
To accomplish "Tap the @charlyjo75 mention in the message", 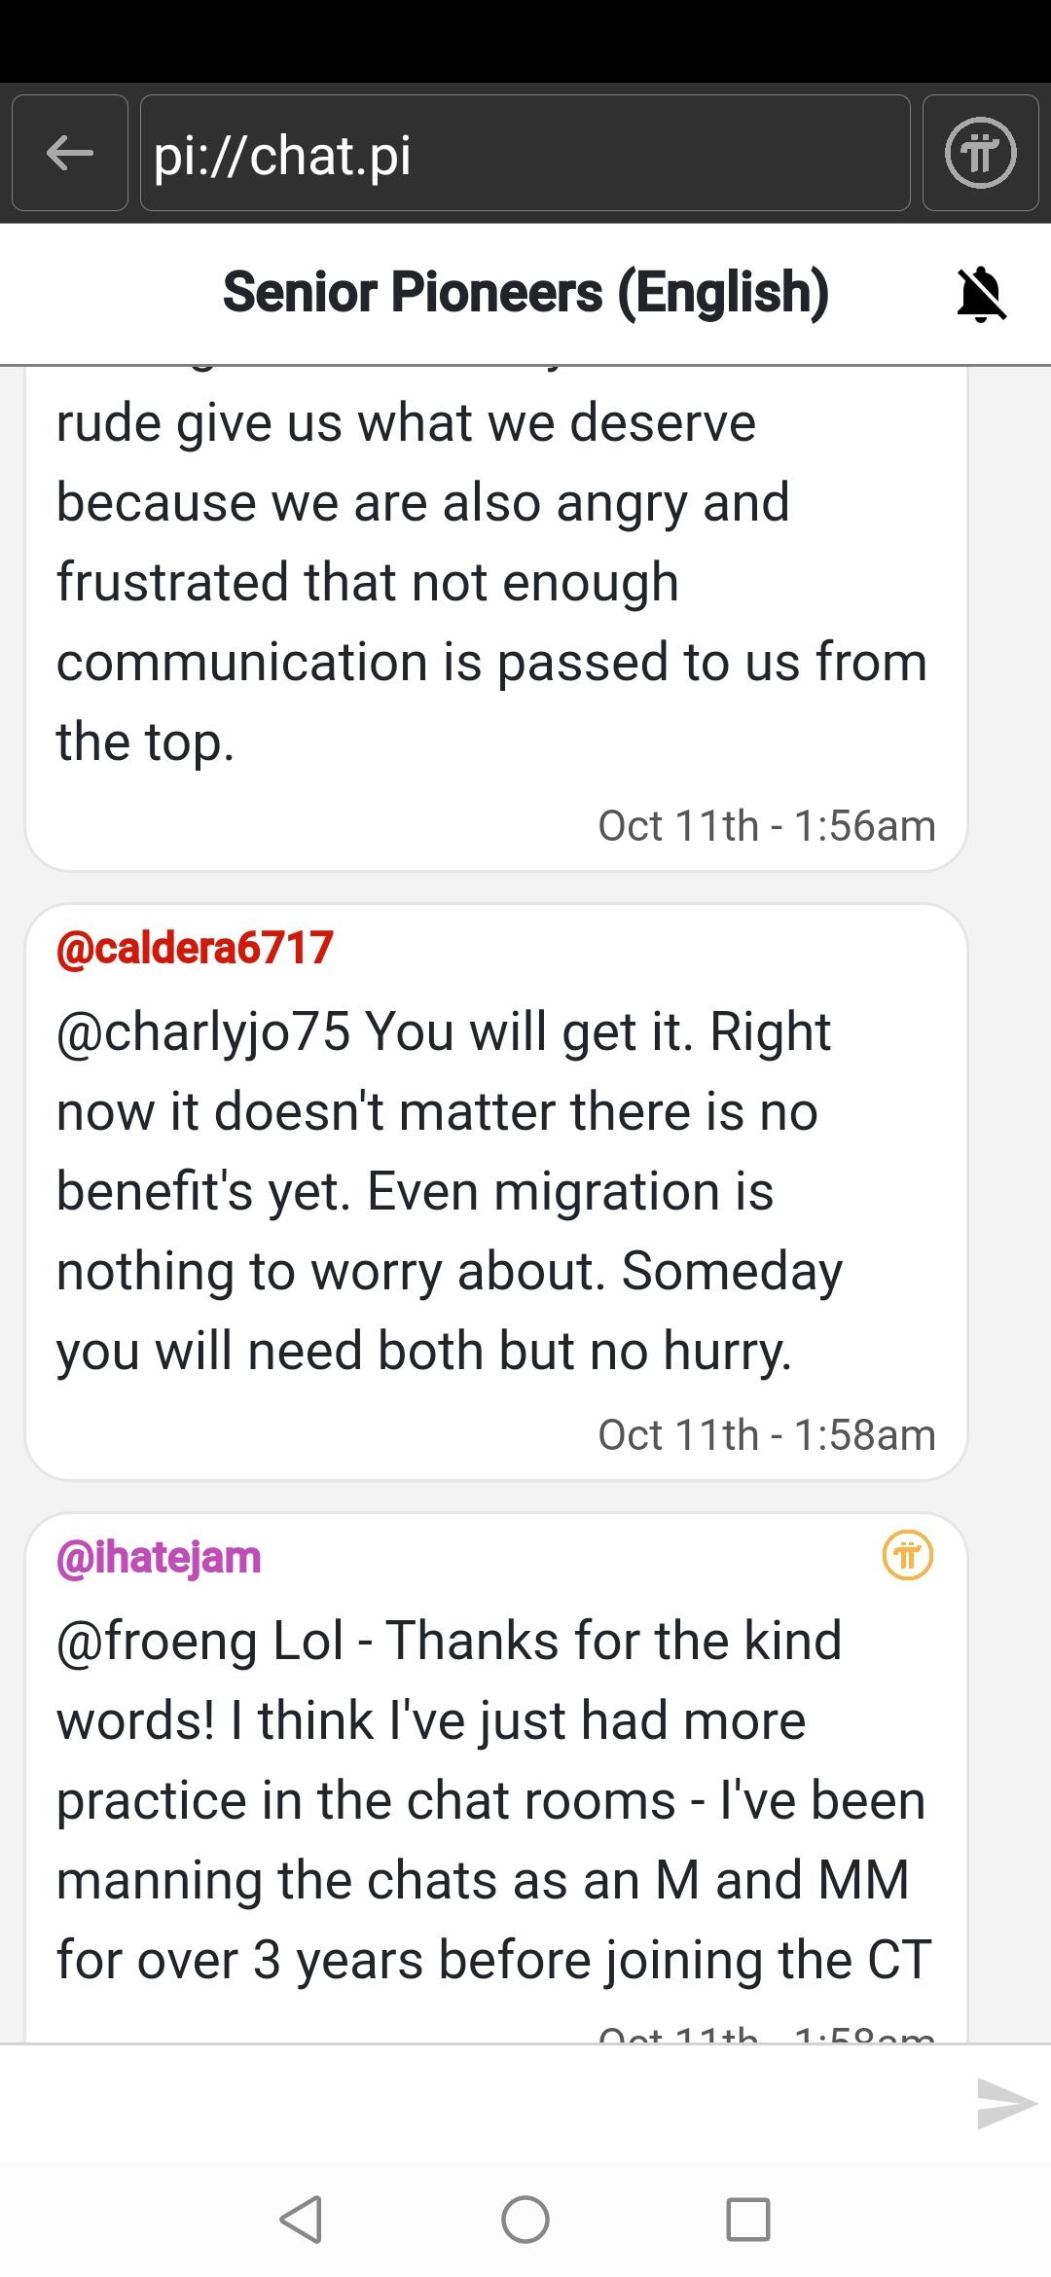I will click(202, 1031).
